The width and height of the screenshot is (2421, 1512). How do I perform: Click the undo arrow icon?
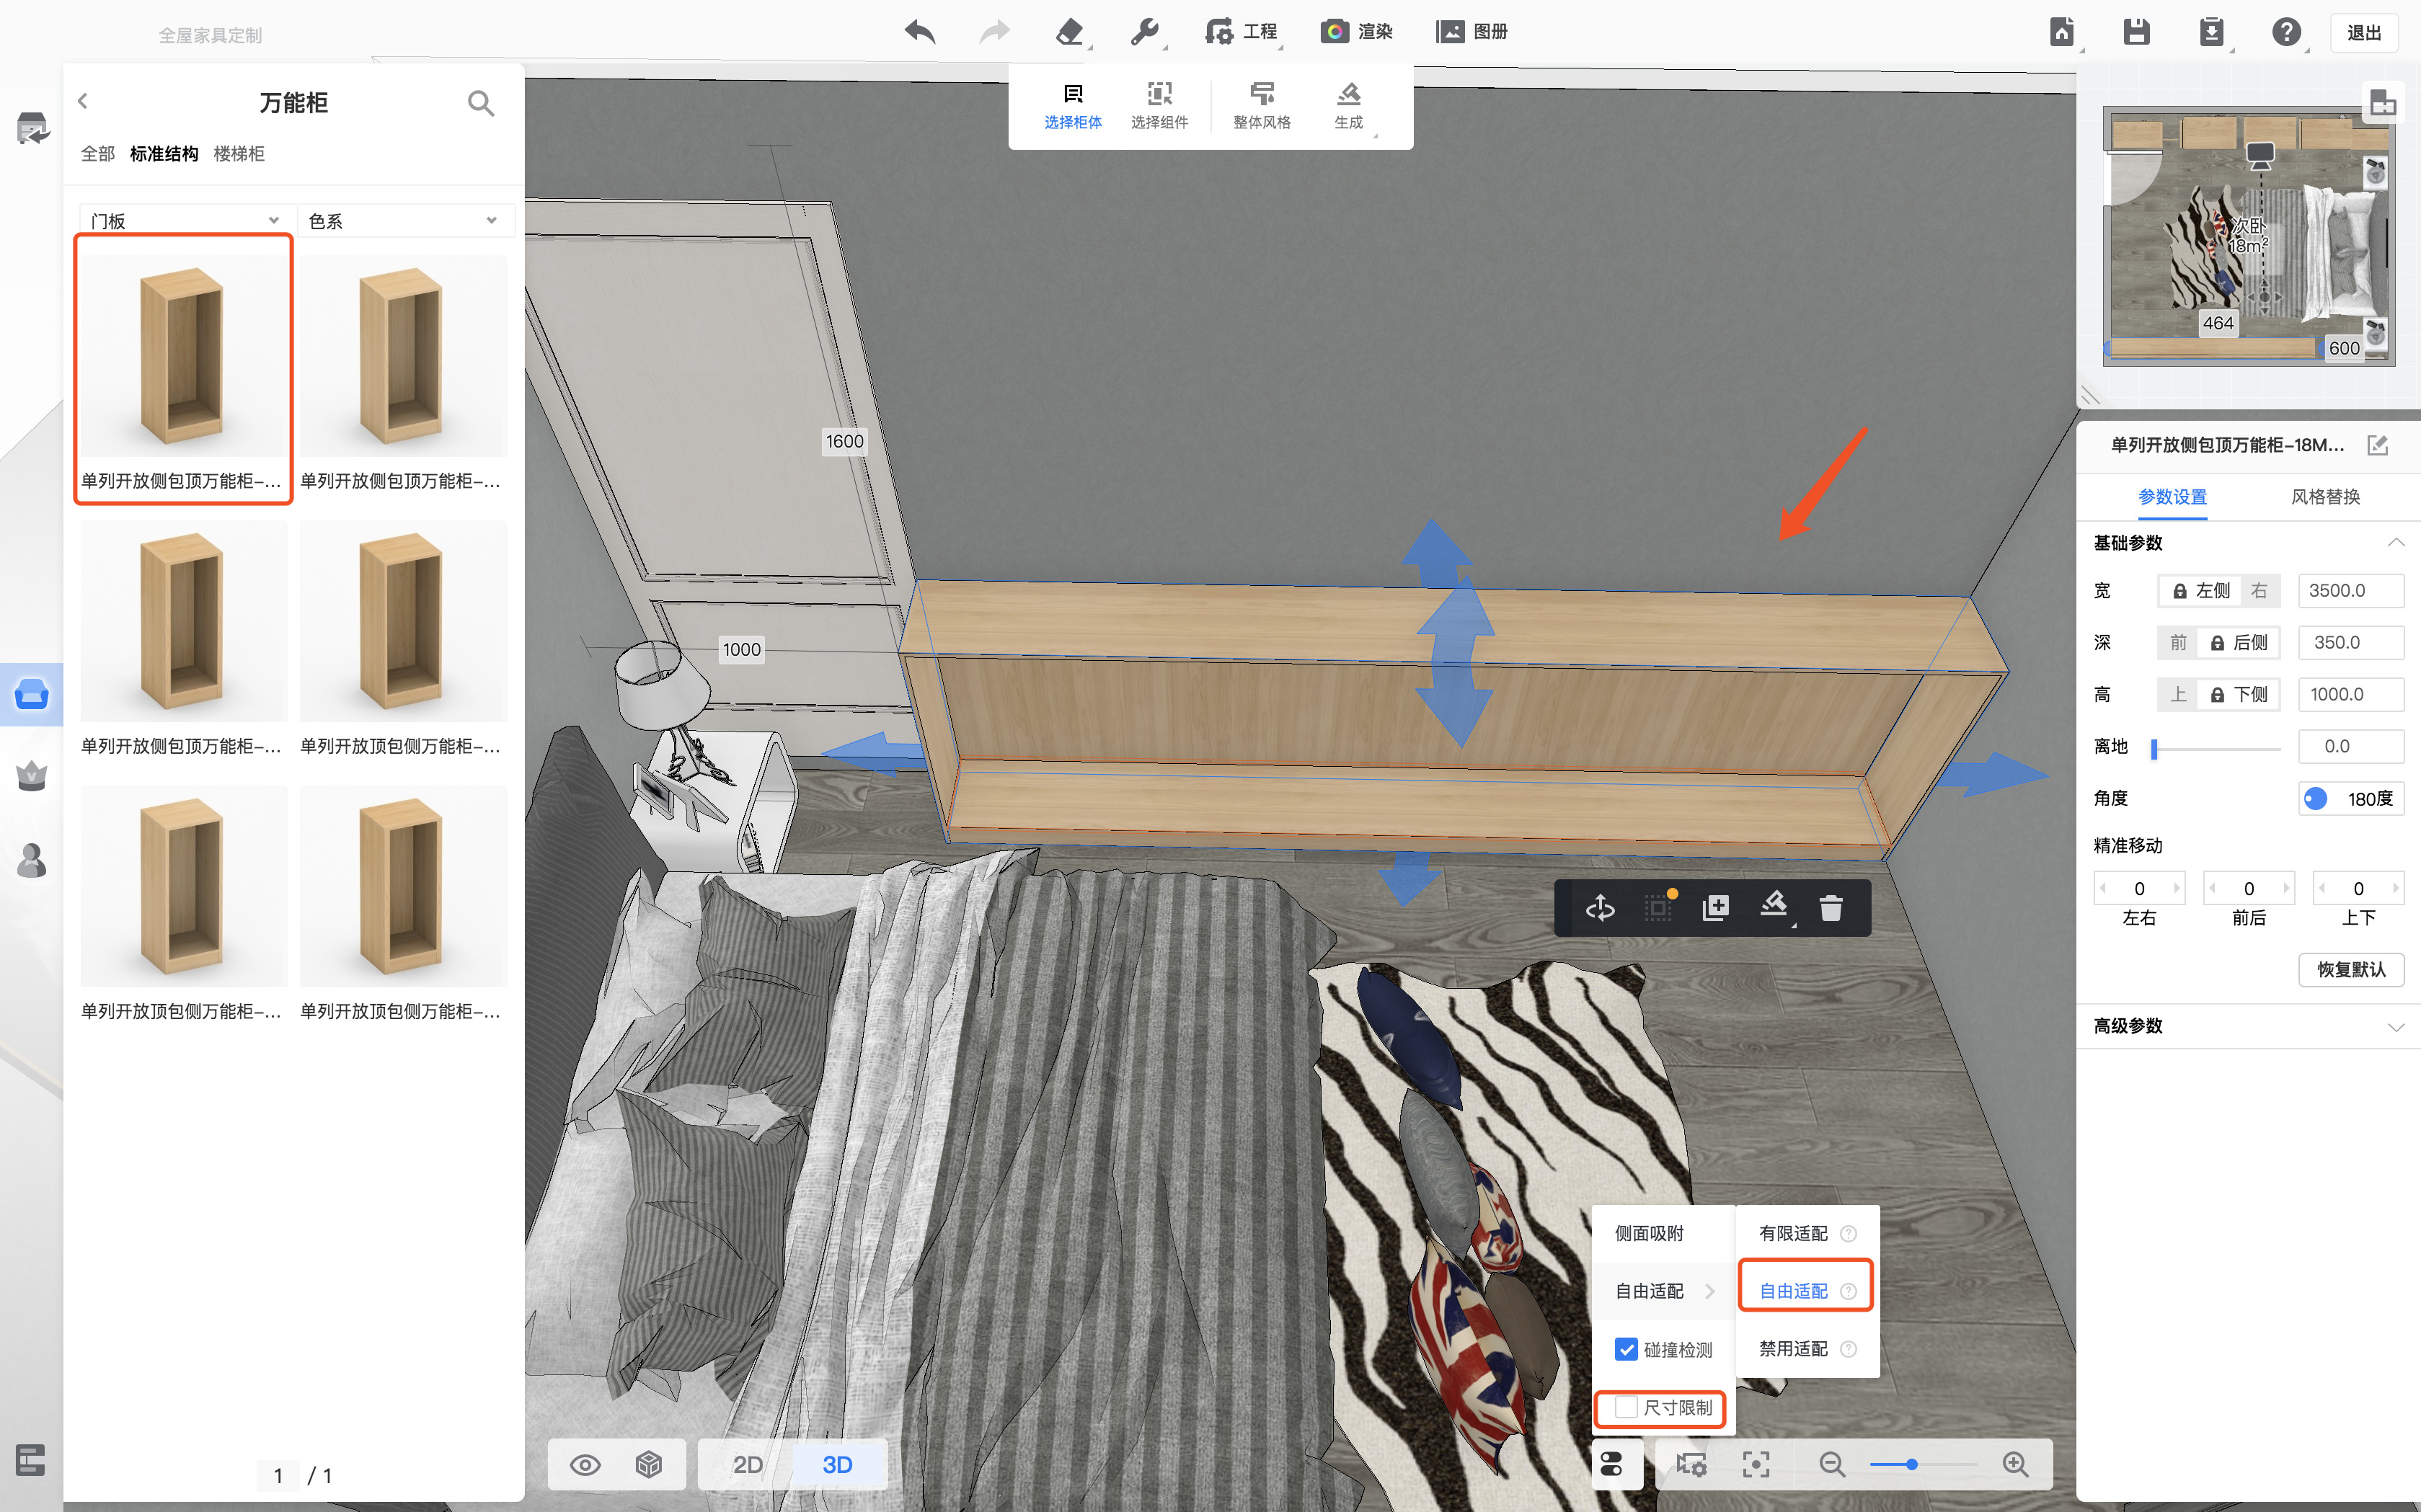coord(919,32)
